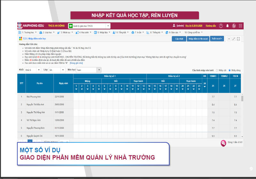The image size is (256, 179).
Task: Open the Khối grade dropdown
Action: [33, 70]
